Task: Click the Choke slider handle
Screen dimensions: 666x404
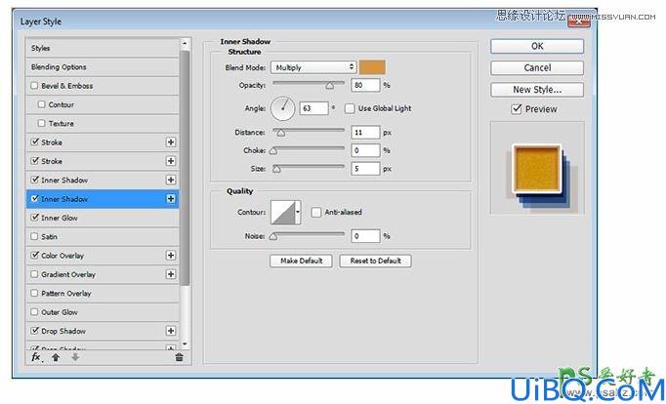Action: (273, 151)
